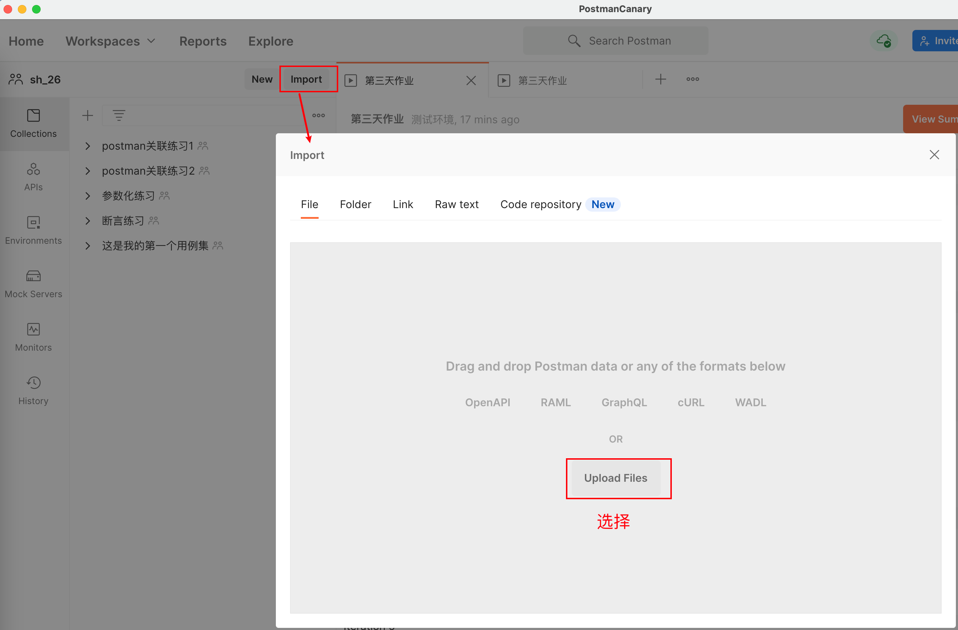Viewport: 958px width, 630px height.
Task: Click the Invite button
Action: [x=935, y=41]
